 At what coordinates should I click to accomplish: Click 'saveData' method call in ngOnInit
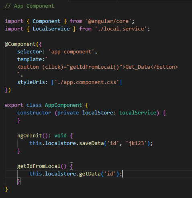92,143
